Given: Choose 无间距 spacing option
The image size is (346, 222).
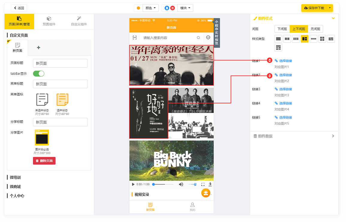Looking at the screenshot, I should click(x=315, y=29).
